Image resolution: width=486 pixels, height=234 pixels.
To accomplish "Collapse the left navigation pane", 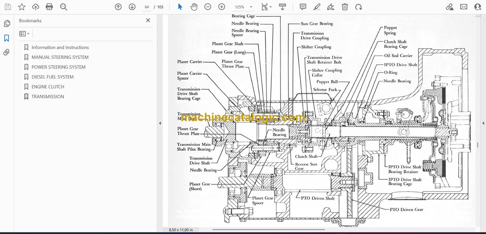I will (160, 123).
